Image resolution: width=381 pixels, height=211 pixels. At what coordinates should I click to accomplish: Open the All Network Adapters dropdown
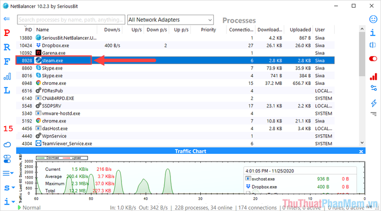170,20
